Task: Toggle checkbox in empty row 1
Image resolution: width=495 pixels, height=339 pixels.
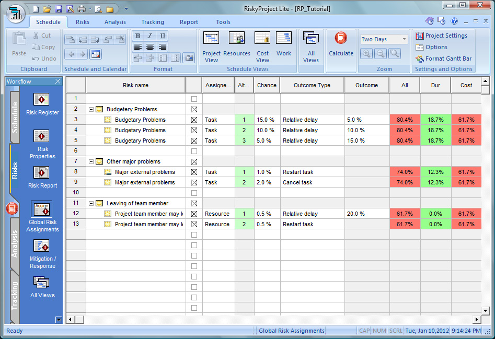Action: (194, 99)
